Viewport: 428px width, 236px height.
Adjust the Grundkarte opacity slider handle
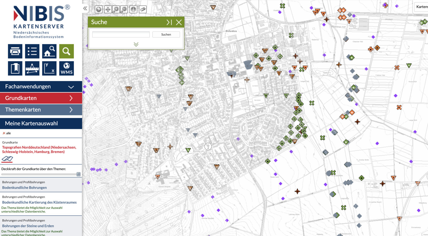[x=79, y=174]
